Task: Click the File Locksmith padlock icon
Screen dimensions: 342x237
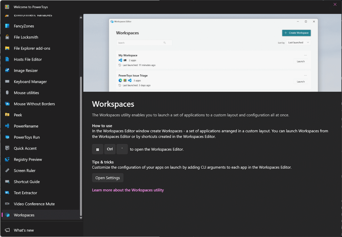Action: pos(7,37)
